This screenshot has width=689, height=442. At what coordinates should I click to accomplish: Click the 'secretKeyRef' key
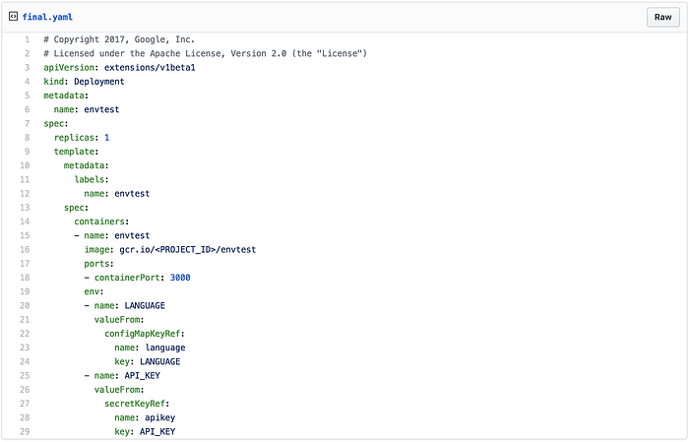135,404
